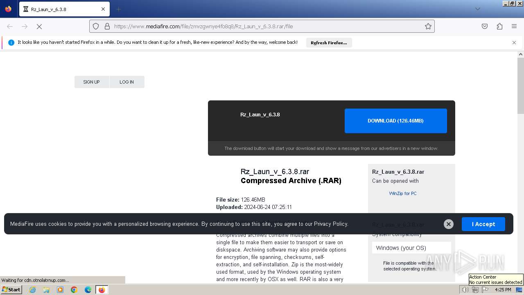524x295 pixels.
Task: Launch Google Chrome from taskbar
Action: (x=74, y=290)
